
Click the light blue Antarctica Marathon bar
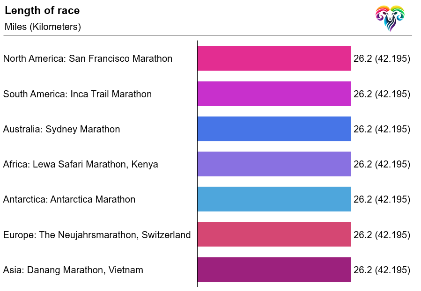coord(274,199)
